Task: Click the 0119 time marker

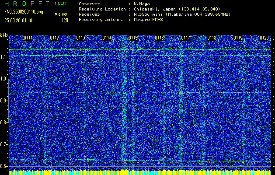Action: 238,38
